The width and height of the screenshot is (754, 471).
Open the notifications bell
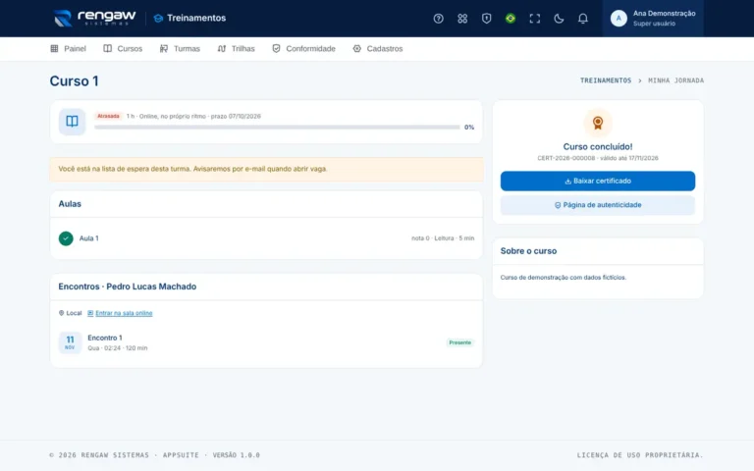(x=582, y=19)
